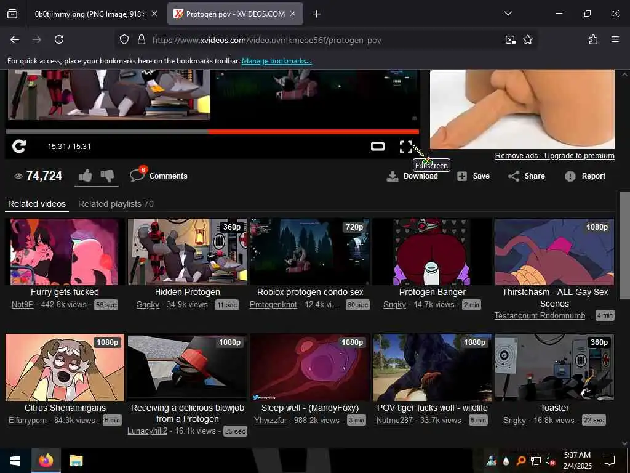The height and width of the screenshot is (473, 630).
Task: Open the Hidden Protogen video title
Action: tap(187, 292)
